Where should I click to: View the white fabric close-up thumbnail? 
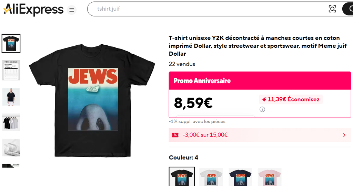pos(11,147)
